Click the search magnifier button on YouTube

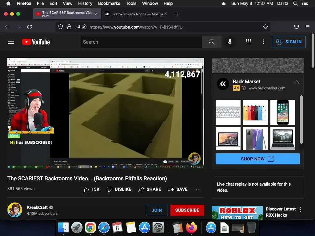coord(212,42)
